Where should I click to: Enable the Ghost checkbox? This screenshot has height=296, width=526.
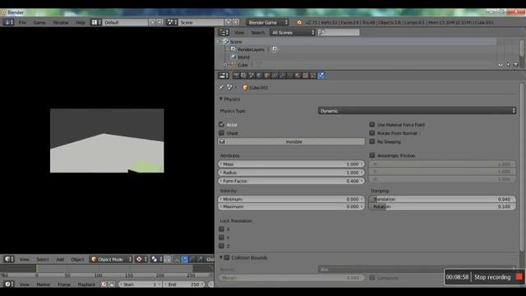(x=221, y=133)
